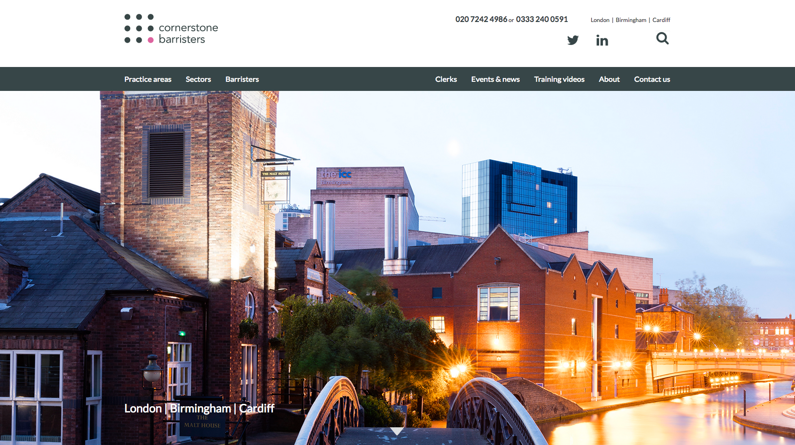Go to the Contact us page

coord(652,79)
